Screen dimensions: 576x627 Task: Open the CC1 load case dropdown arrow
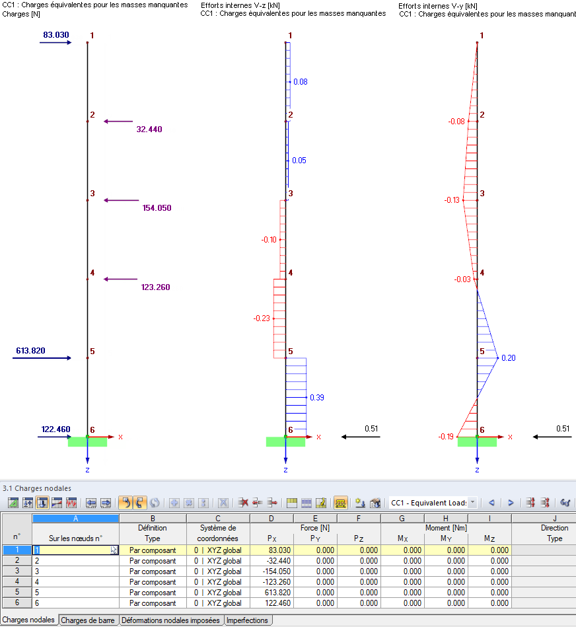(x=472, y=502)
